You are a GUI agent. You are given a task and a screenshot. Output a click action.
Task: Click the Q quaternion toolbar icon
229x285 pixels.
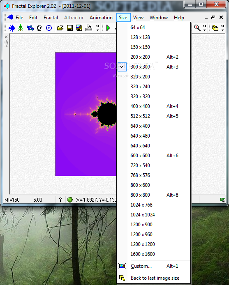[39, 28]
